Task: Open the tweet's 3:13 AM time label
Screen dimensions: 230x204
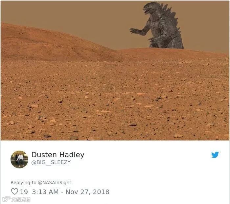Action: coord(45,192)
